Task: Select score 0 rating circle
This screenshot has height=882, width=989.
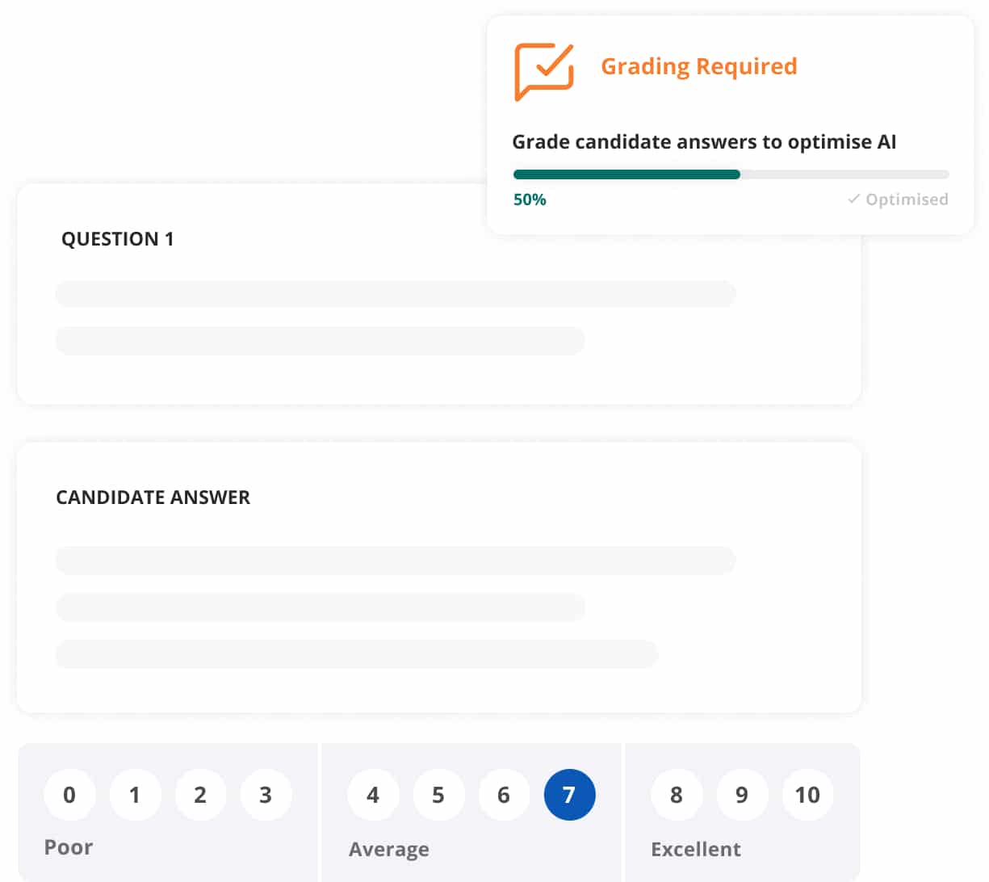Action: click(69, 795)
